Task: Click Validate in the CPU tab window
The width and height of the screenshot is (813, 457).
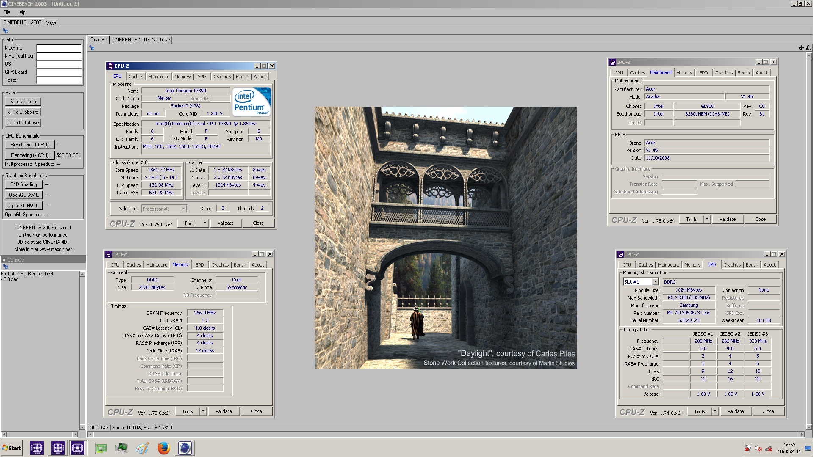Action: coord(226,223)
